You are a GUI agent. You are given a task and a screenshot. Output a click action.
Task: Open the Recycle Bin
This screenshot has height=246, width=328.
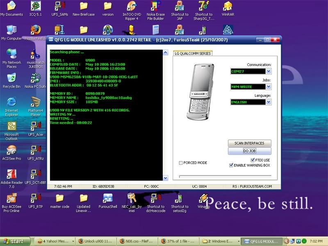11,80
